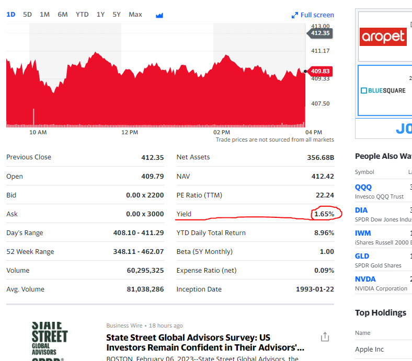Click the SPDR Dow Jones name
The width and height of the screenshot is (412, 361).
(x=383, y=219)
